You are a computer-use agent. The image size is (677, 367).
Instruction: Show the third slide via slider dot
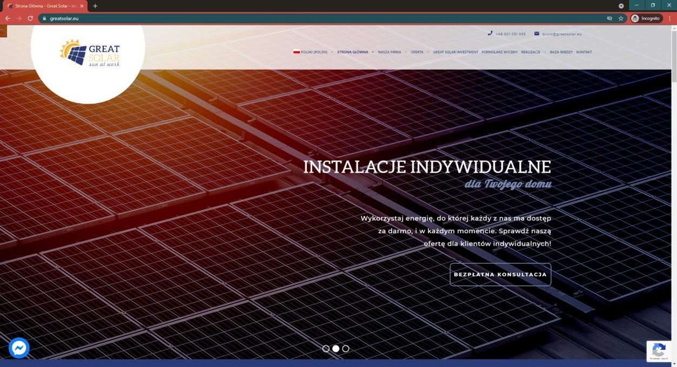pos(346,348)
